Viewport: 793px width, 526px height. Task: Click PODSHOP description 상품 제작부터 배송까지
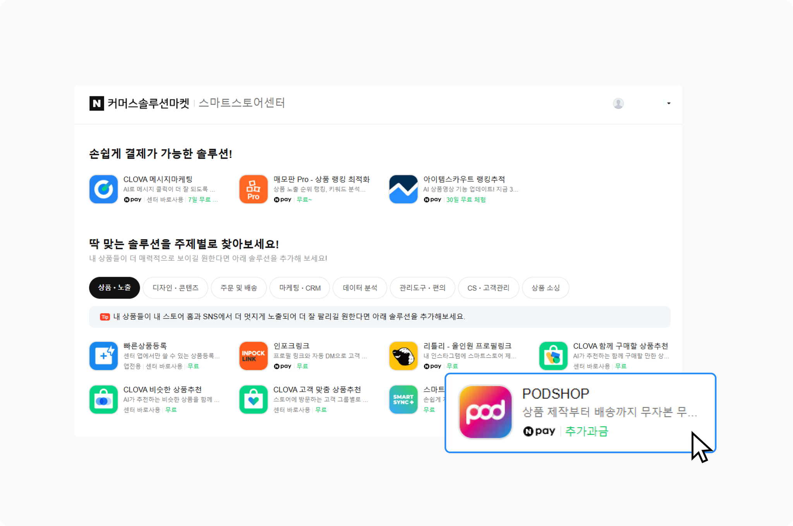609,412
